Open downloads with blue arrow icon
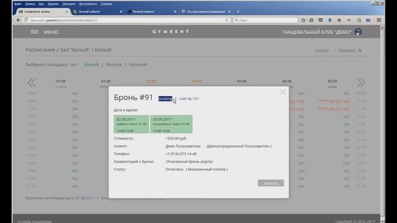 tap(329, 20)
